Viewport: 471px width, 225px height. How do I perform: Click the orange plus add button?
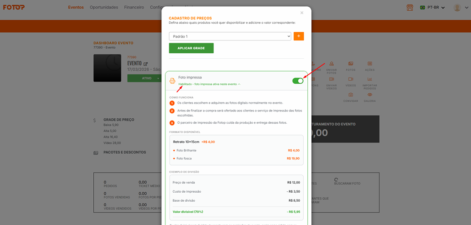pyautogui.click(x=299, y=36)
